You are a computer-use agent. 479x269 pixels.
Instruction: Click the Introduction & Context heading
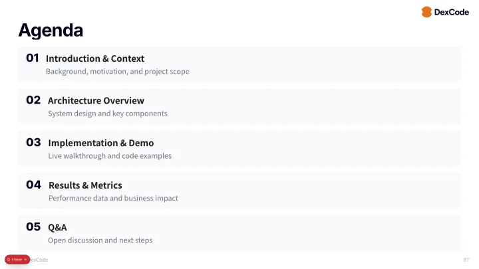(95, 58)
